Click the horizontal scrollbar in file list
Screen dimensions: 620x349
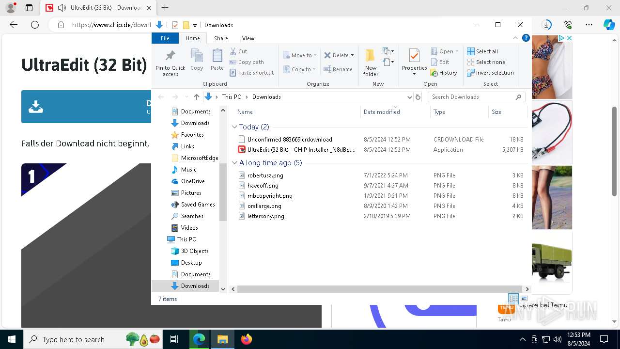379,289
